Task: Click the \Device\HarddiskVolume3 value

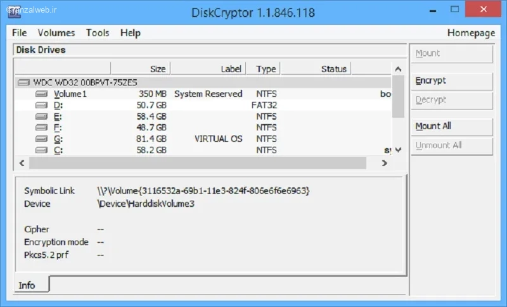Action: point(146,204)
